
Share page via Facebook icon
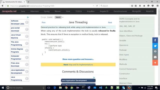click(x=155, y=40)
